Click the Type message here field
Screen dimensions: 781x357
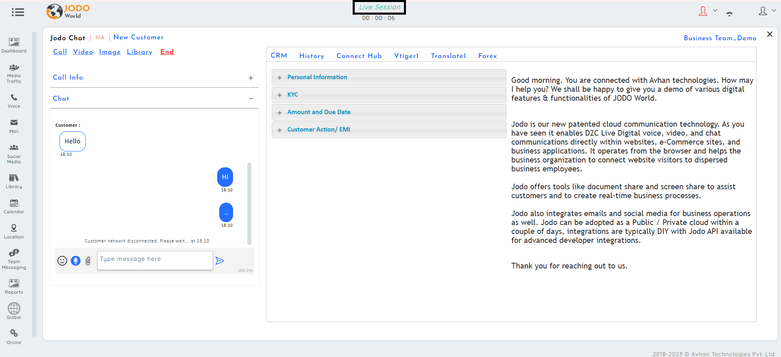155,260
